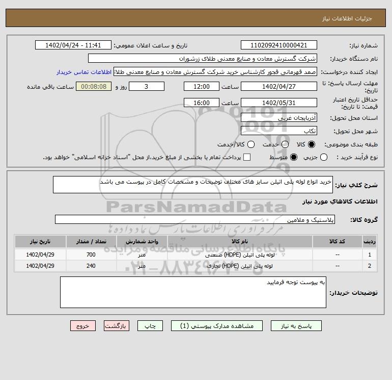Click the جزئیات اطلاعات نیاز header title
The width and height of the screenshot is (392, 380).
[x=347, y=18]
